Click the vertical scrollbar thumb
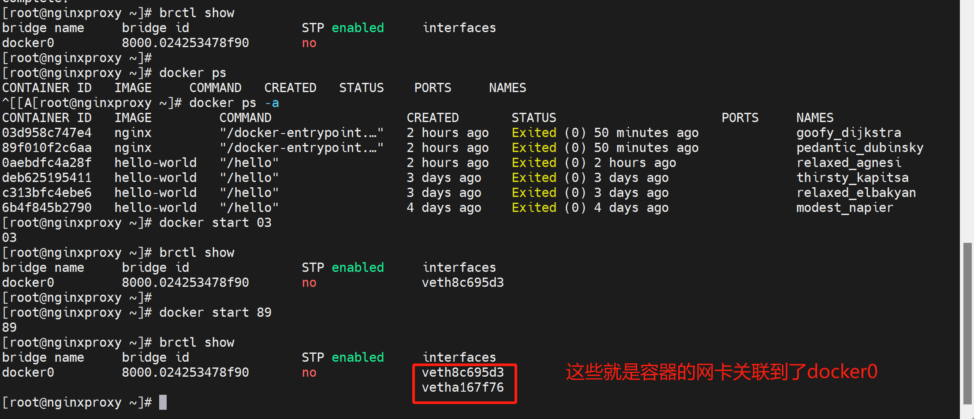 coord(967,323)
